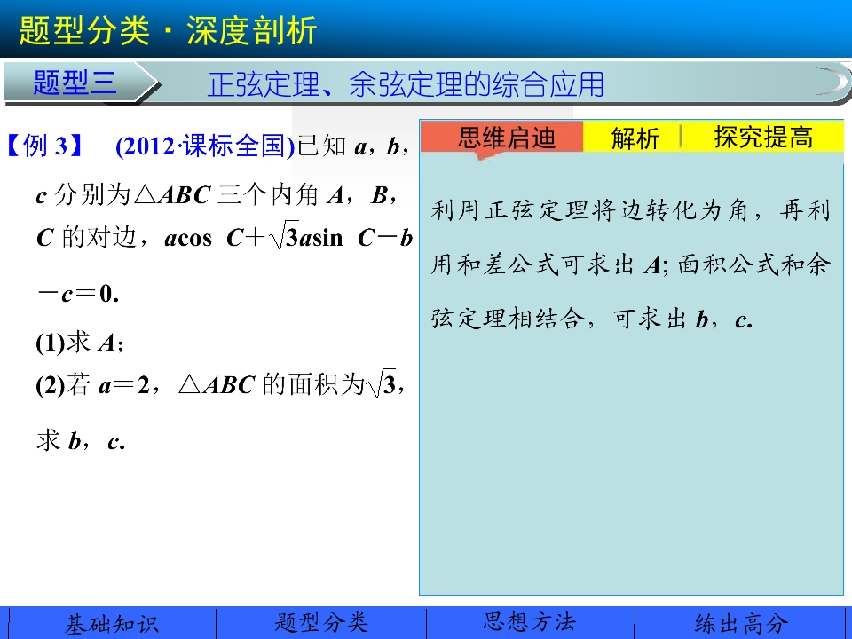The width and height of the screenshot is (852, 639).
Task: Select question (1)求 A line
Action: click(79, 343)
